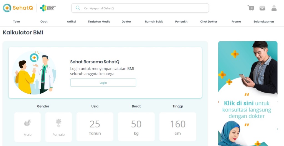284x146 pixels.
Task: Click the user profile icon
Action: click(274, 8)
